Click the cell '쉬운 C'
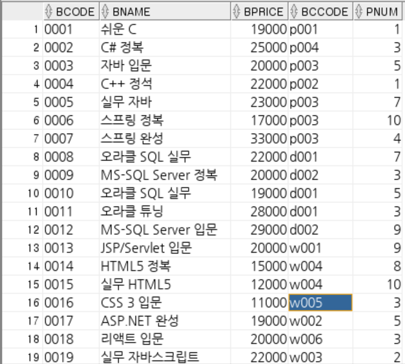The image size is (405, 364). coord(165,29)
